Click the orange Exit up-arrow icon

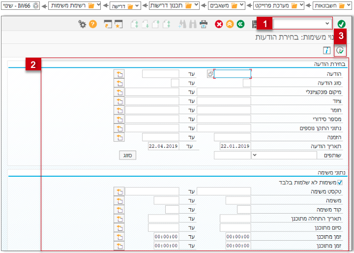click(229, 24)
